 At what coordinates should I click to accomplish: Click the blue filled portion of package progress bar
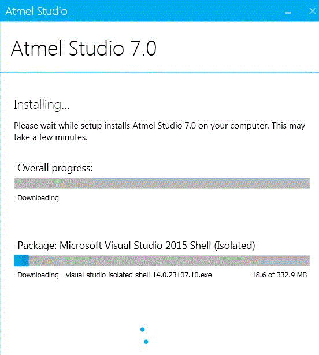coord(21,261)
